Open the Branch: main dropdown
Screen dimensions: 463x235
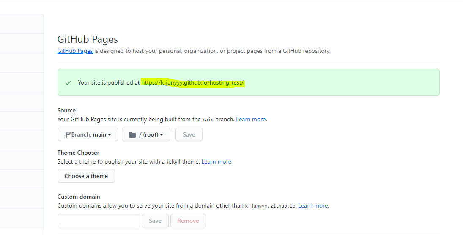[88, 134]
